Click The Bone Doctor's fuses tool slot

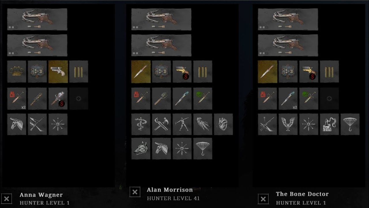click(x=330, y=72)
